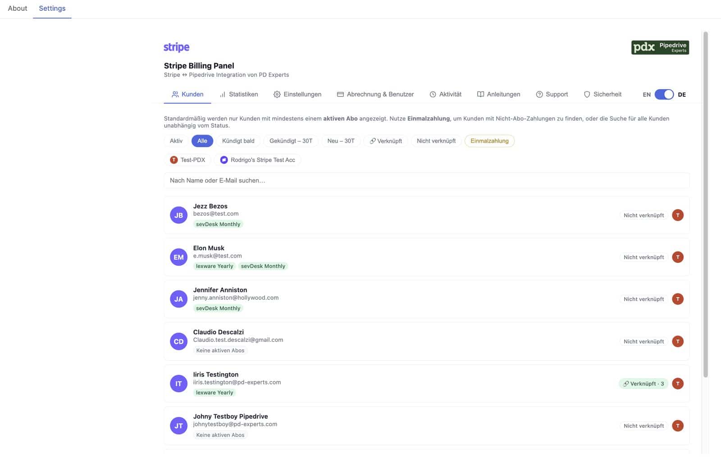Apply the Neu – 30T filter
721x457 pixels.
pos(341,141)
